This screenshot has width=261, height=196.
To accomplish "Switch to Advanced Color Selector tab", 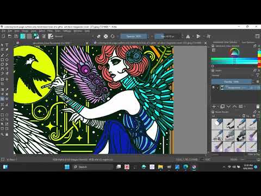I will [x=225, y=42].
